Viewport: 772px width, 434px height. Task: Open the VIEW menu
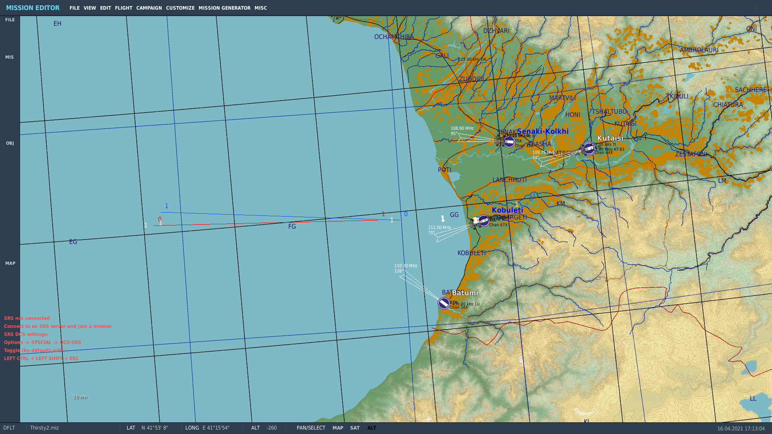point(90,8)
